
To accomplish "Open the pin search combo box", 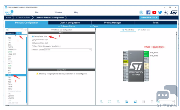I will pyautogui.click(x=167, y=102).
